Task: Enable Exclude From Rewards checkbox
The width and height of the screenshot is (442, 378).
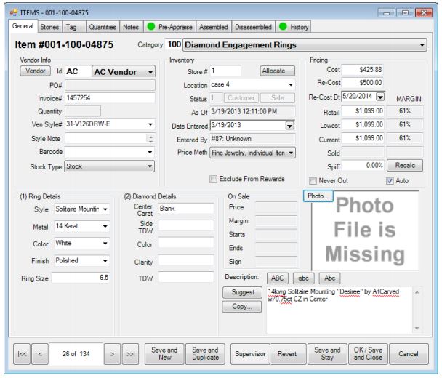Action: click(213, 179)
